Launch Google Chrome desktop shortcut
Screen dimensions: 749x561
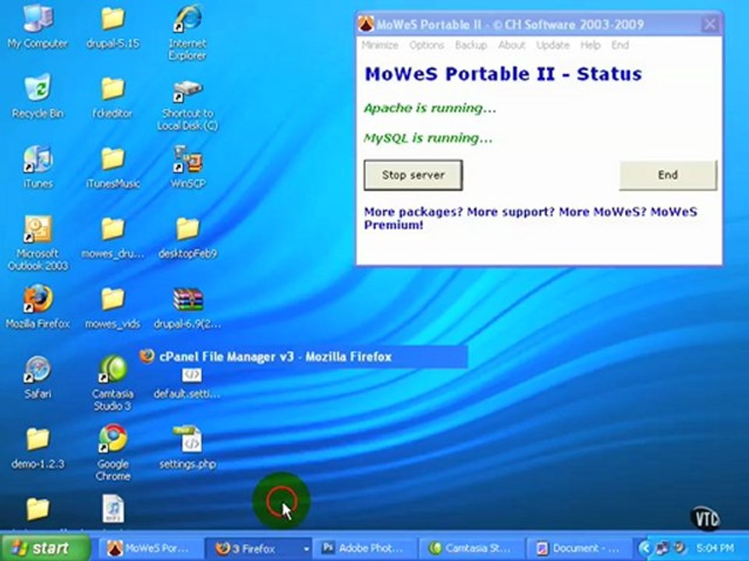tap(112, 452)
